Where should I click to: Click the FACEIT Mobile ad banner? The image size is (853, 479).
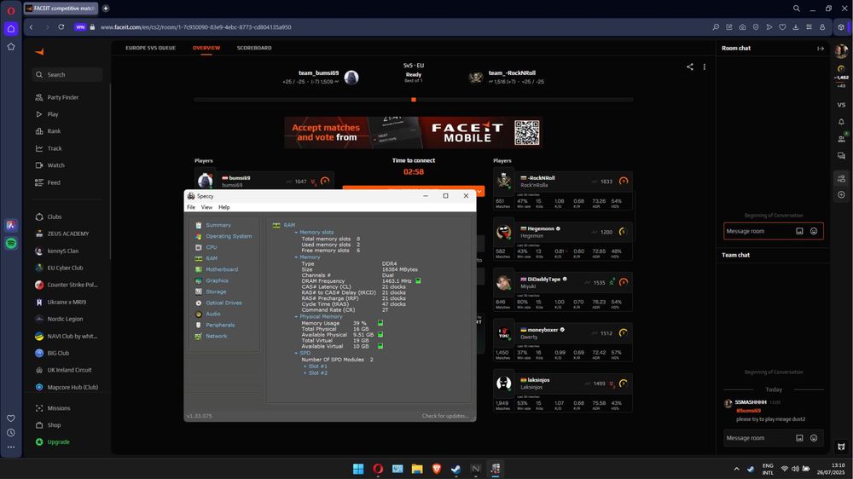click(414, 132)
